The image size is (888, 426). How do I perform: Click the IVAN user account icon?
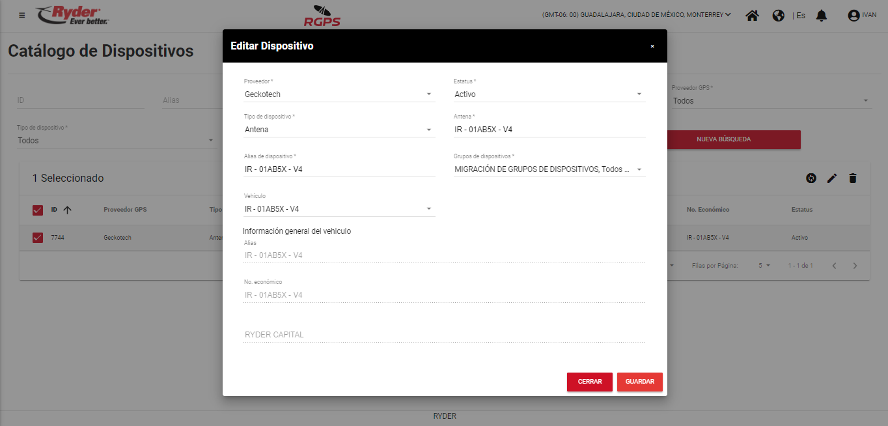(853, 15)
